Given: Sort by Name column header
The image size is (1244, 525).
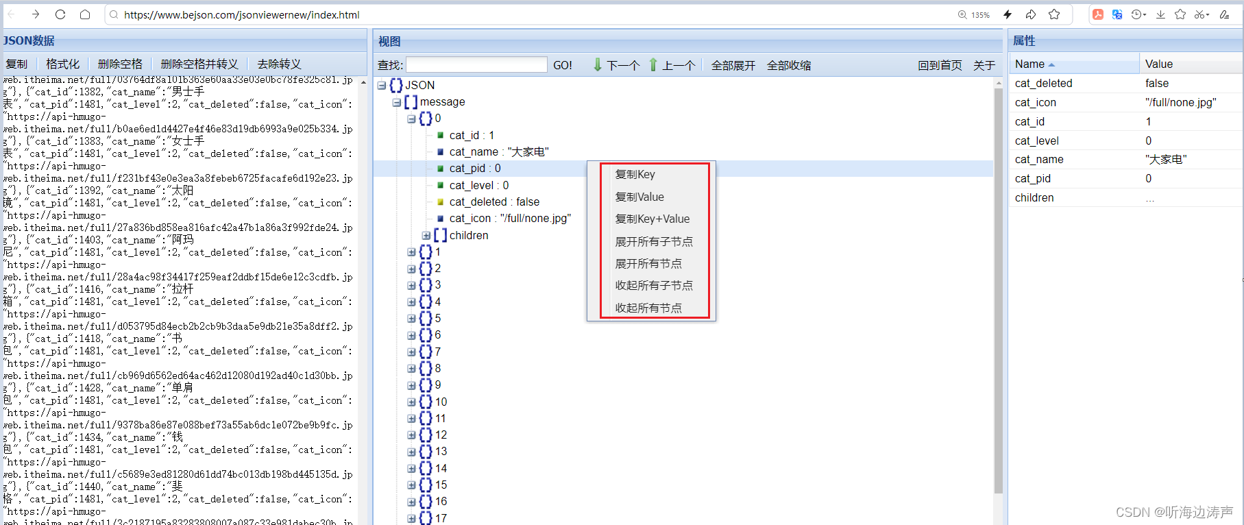Looking at the screenshot, I should [x=1074, y=64].
